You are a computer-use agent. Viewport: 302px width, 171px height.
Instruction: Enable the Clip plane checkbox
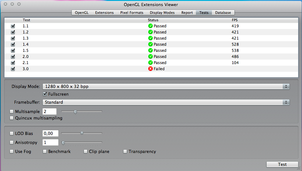coord(86,152)
